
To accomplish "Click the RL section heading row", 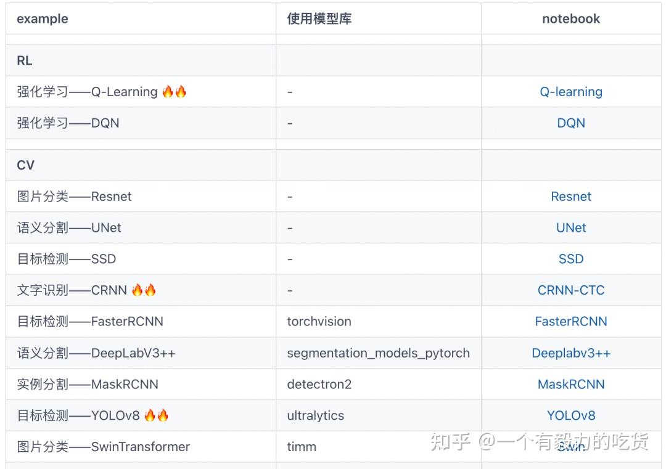I will tap(334, 60).
